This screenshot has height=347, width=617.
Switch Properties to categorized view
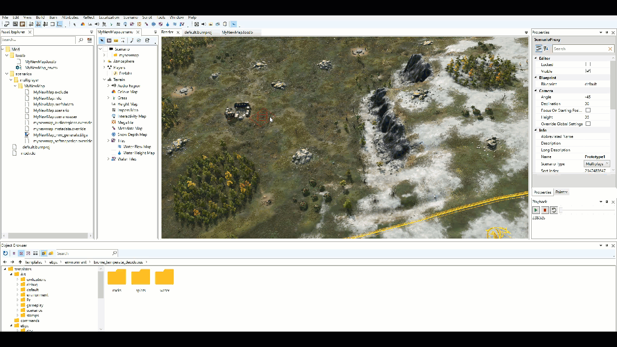click(x=539, y=49)
